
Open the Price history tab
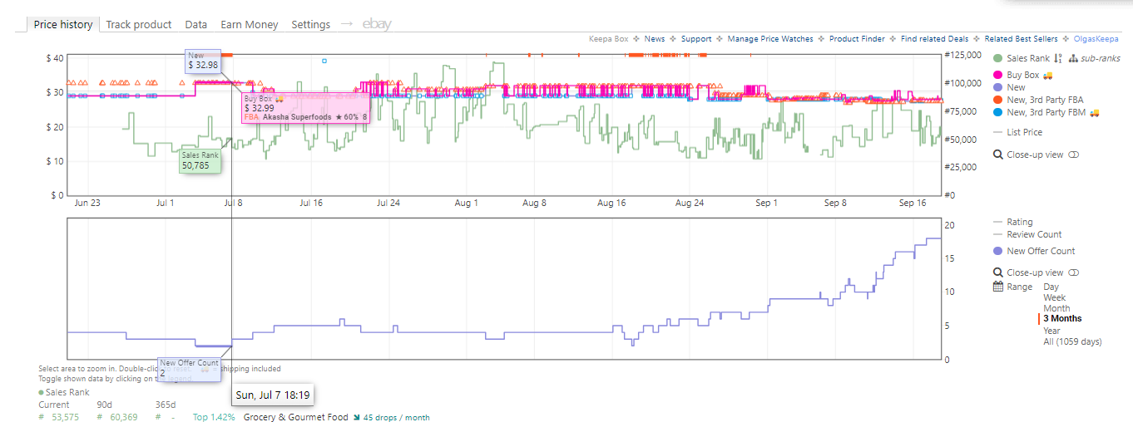63,24
